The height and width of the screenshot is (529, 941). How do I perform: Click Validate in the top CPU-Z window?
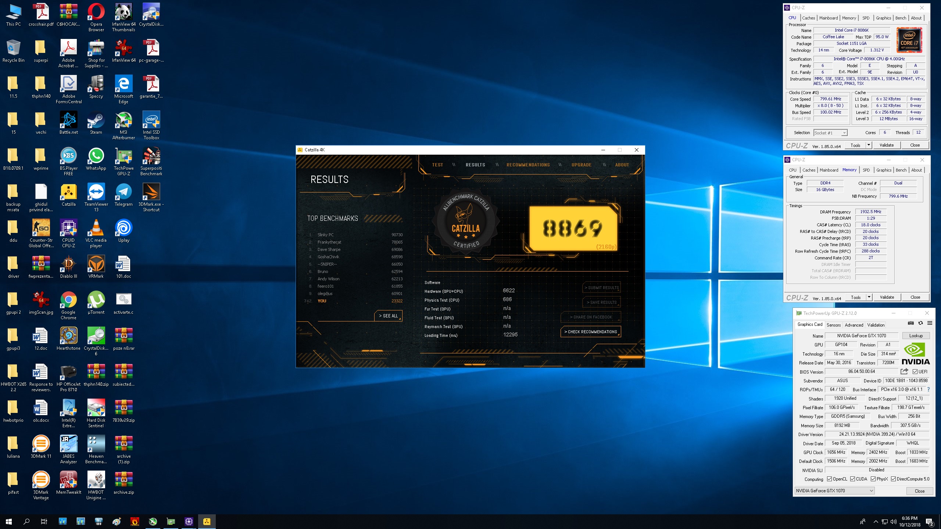886,145
